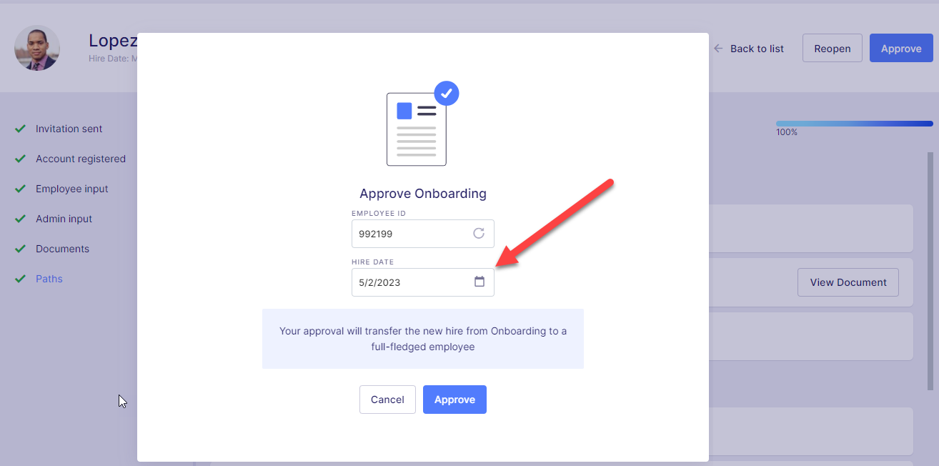The height and width of the screenshot is (466, 939).
Task: Click the refresh icon in Employee ID field
Action: click(x=479, y=234)
